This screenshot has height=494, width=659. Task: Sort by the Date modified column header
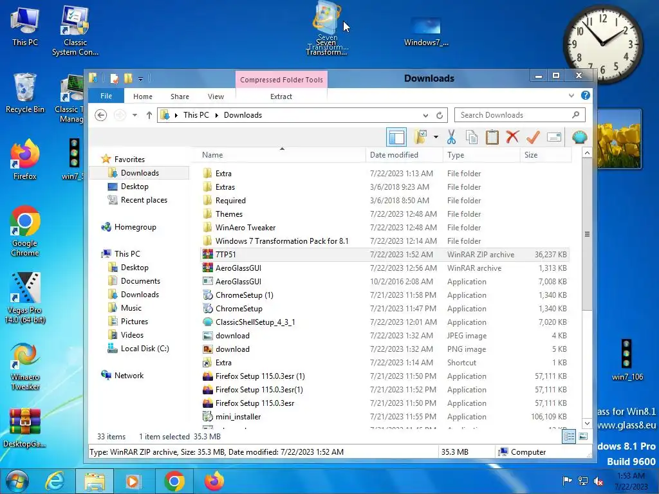[x=404, y=154]
